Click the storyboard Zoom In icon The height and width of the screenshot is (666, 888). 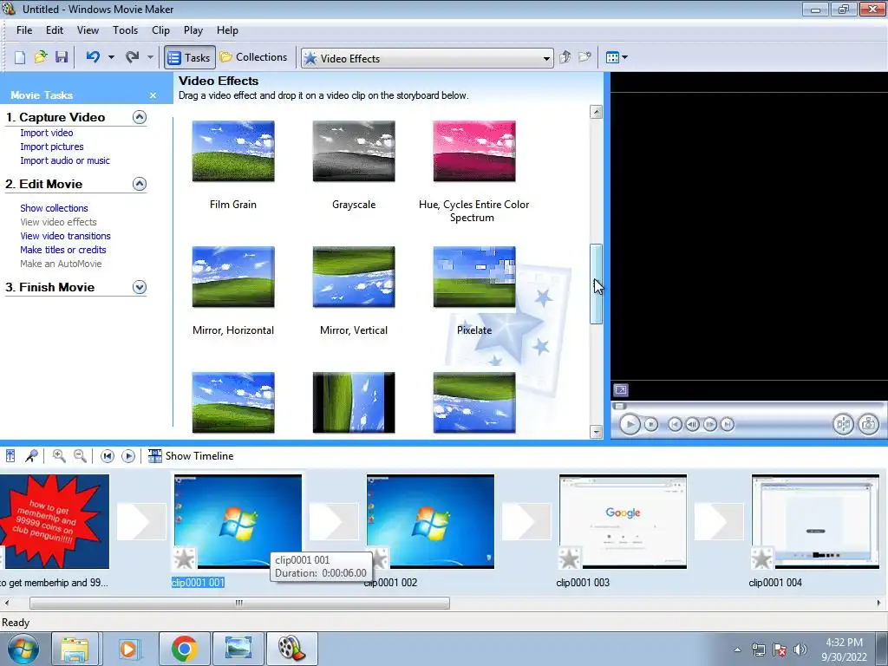pos(59,456)
